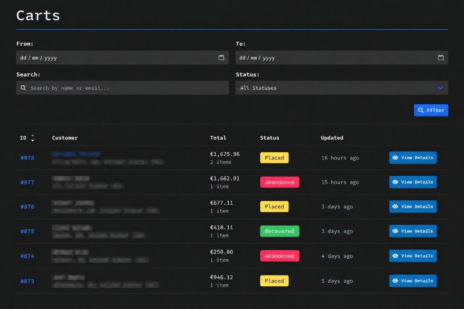Click the '15 hours ago' updated time
464x309 pixels.
click(340, 182)
